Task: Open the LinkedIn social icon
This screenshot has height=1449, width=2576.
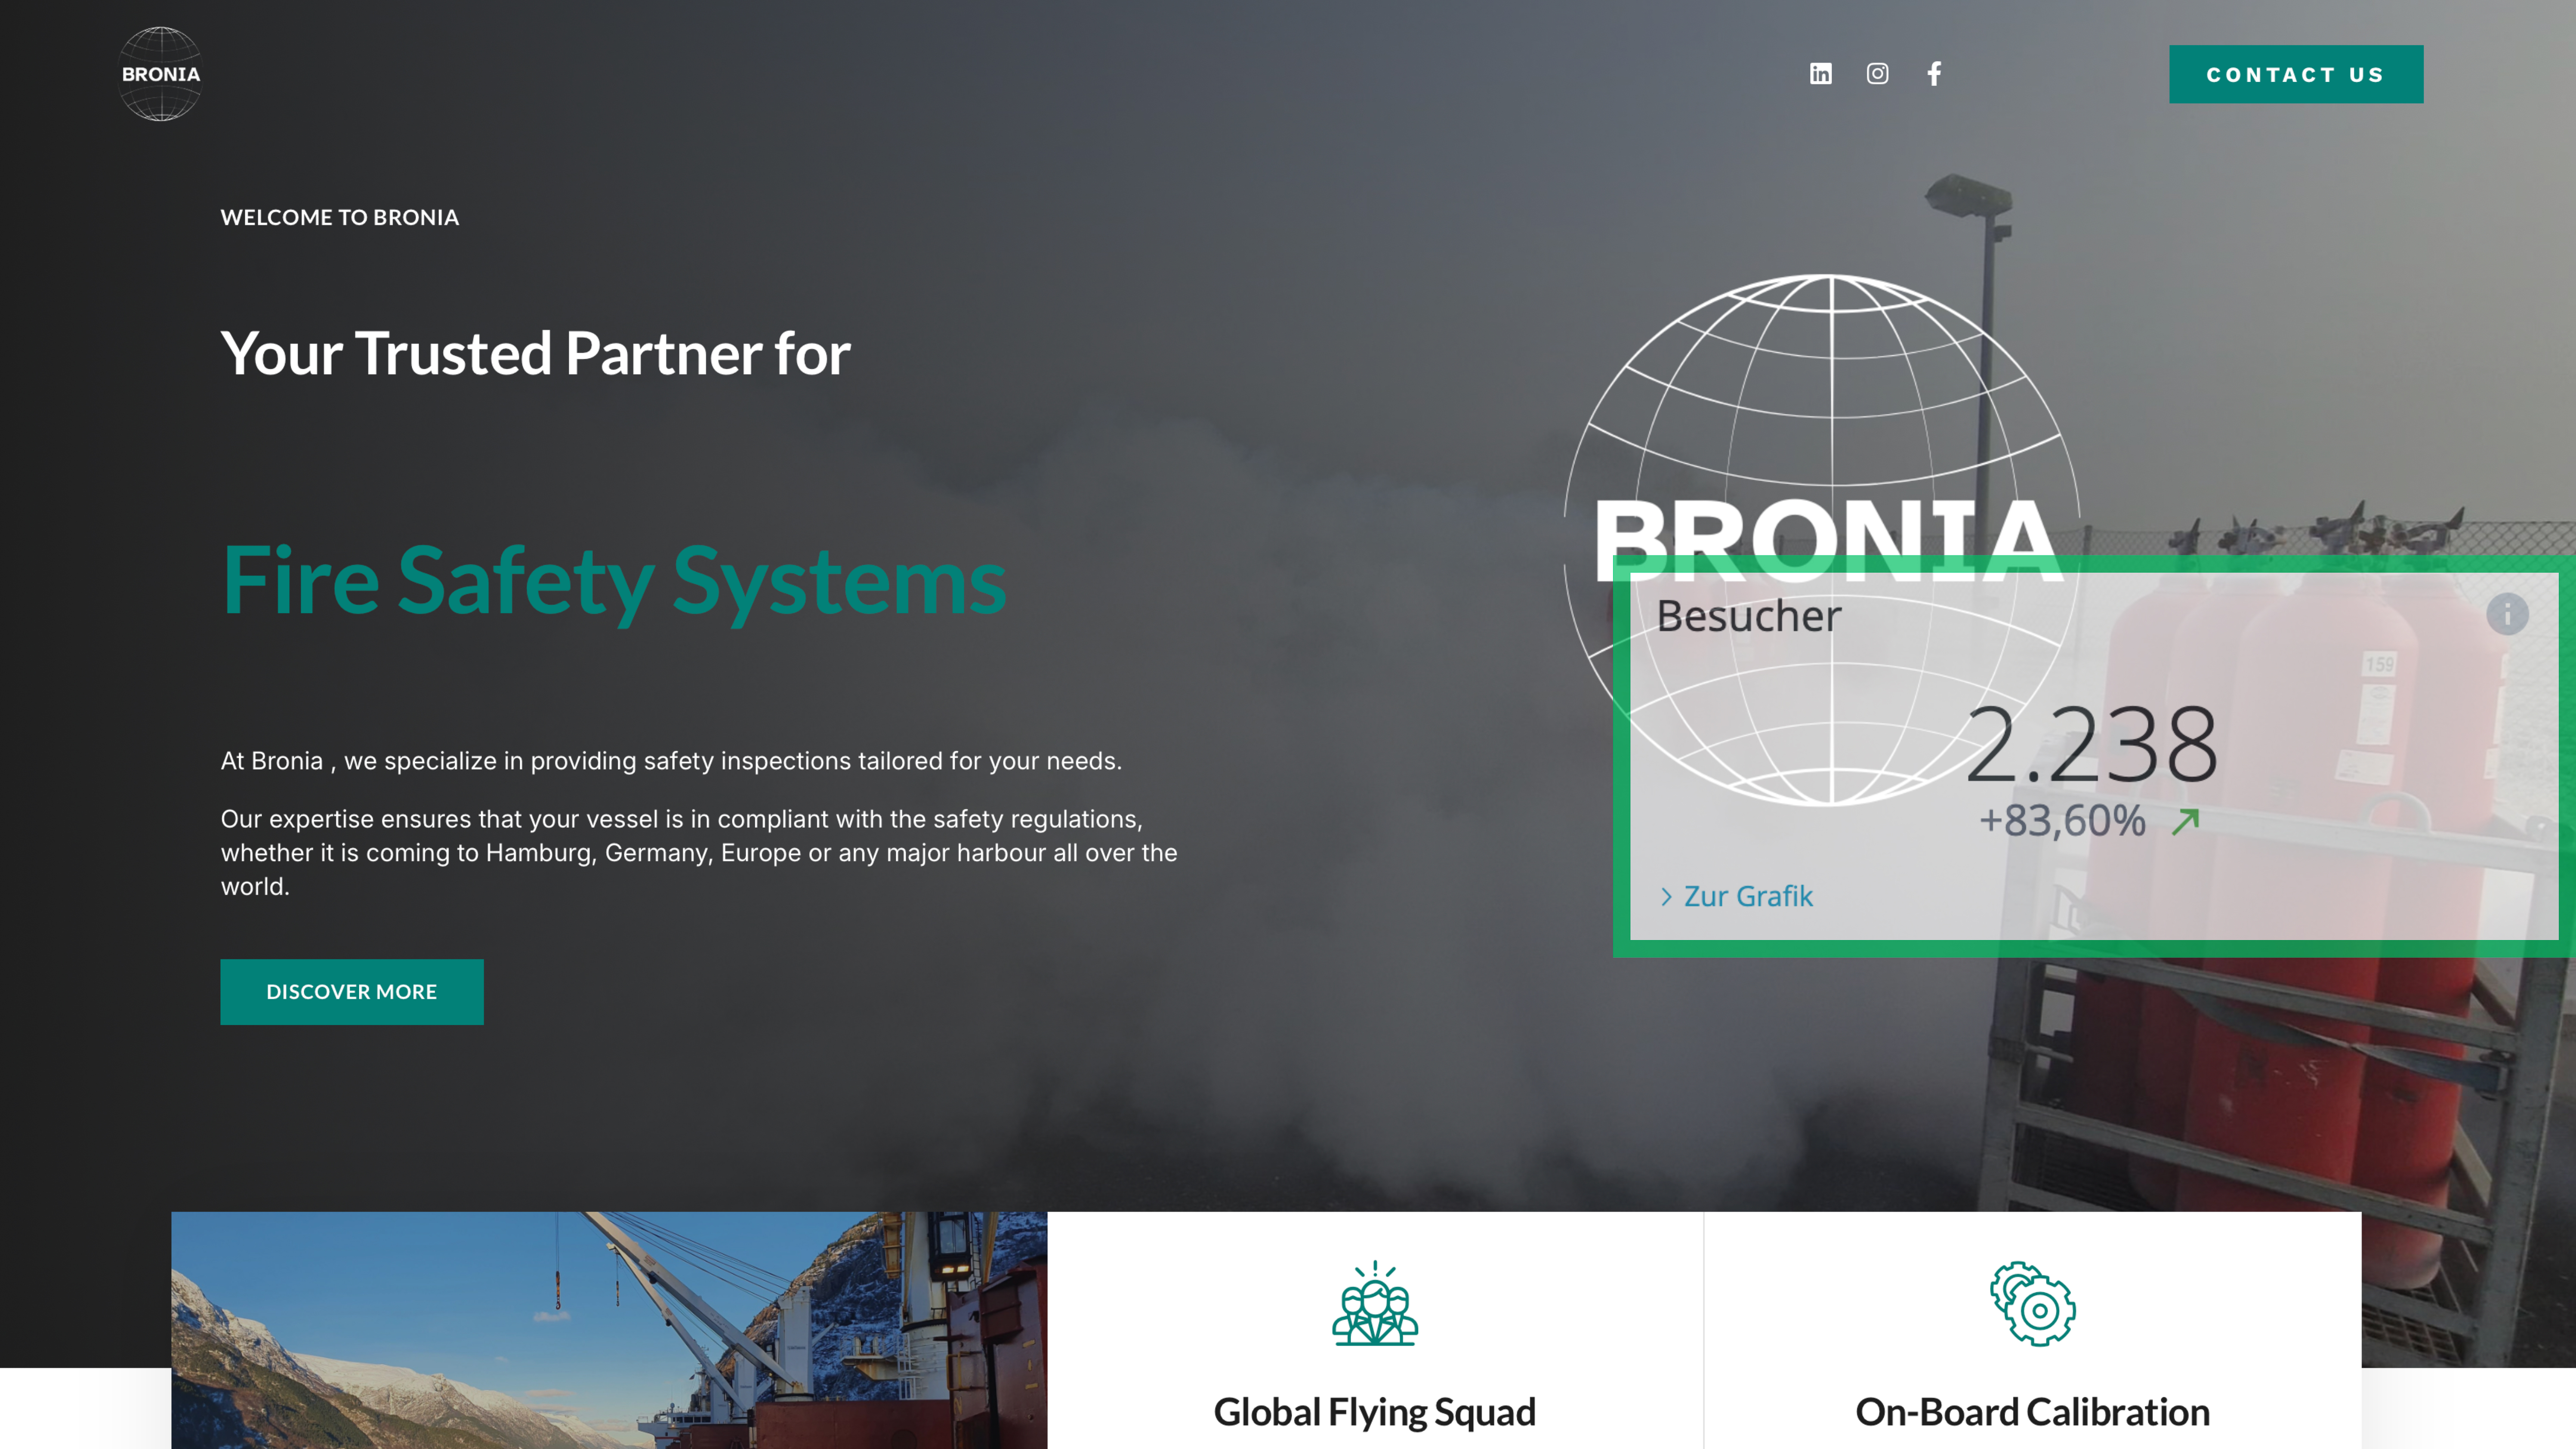Action: pyautogui.click(x=1820, y=74)
